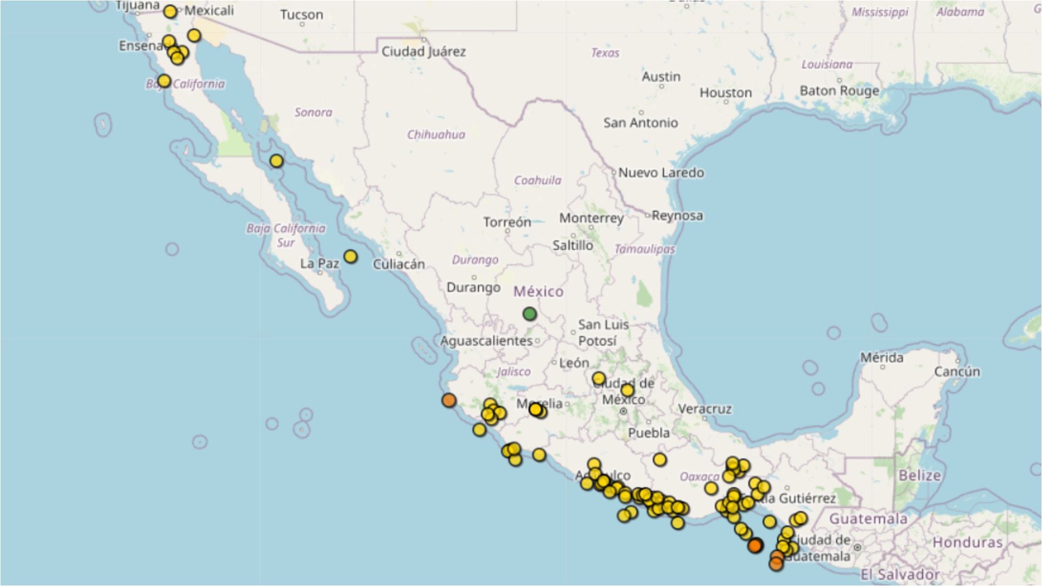Select the yellow marker east of Mexicali
The width and height of the screenshot is (1042, 586).
tap(194, 36)
